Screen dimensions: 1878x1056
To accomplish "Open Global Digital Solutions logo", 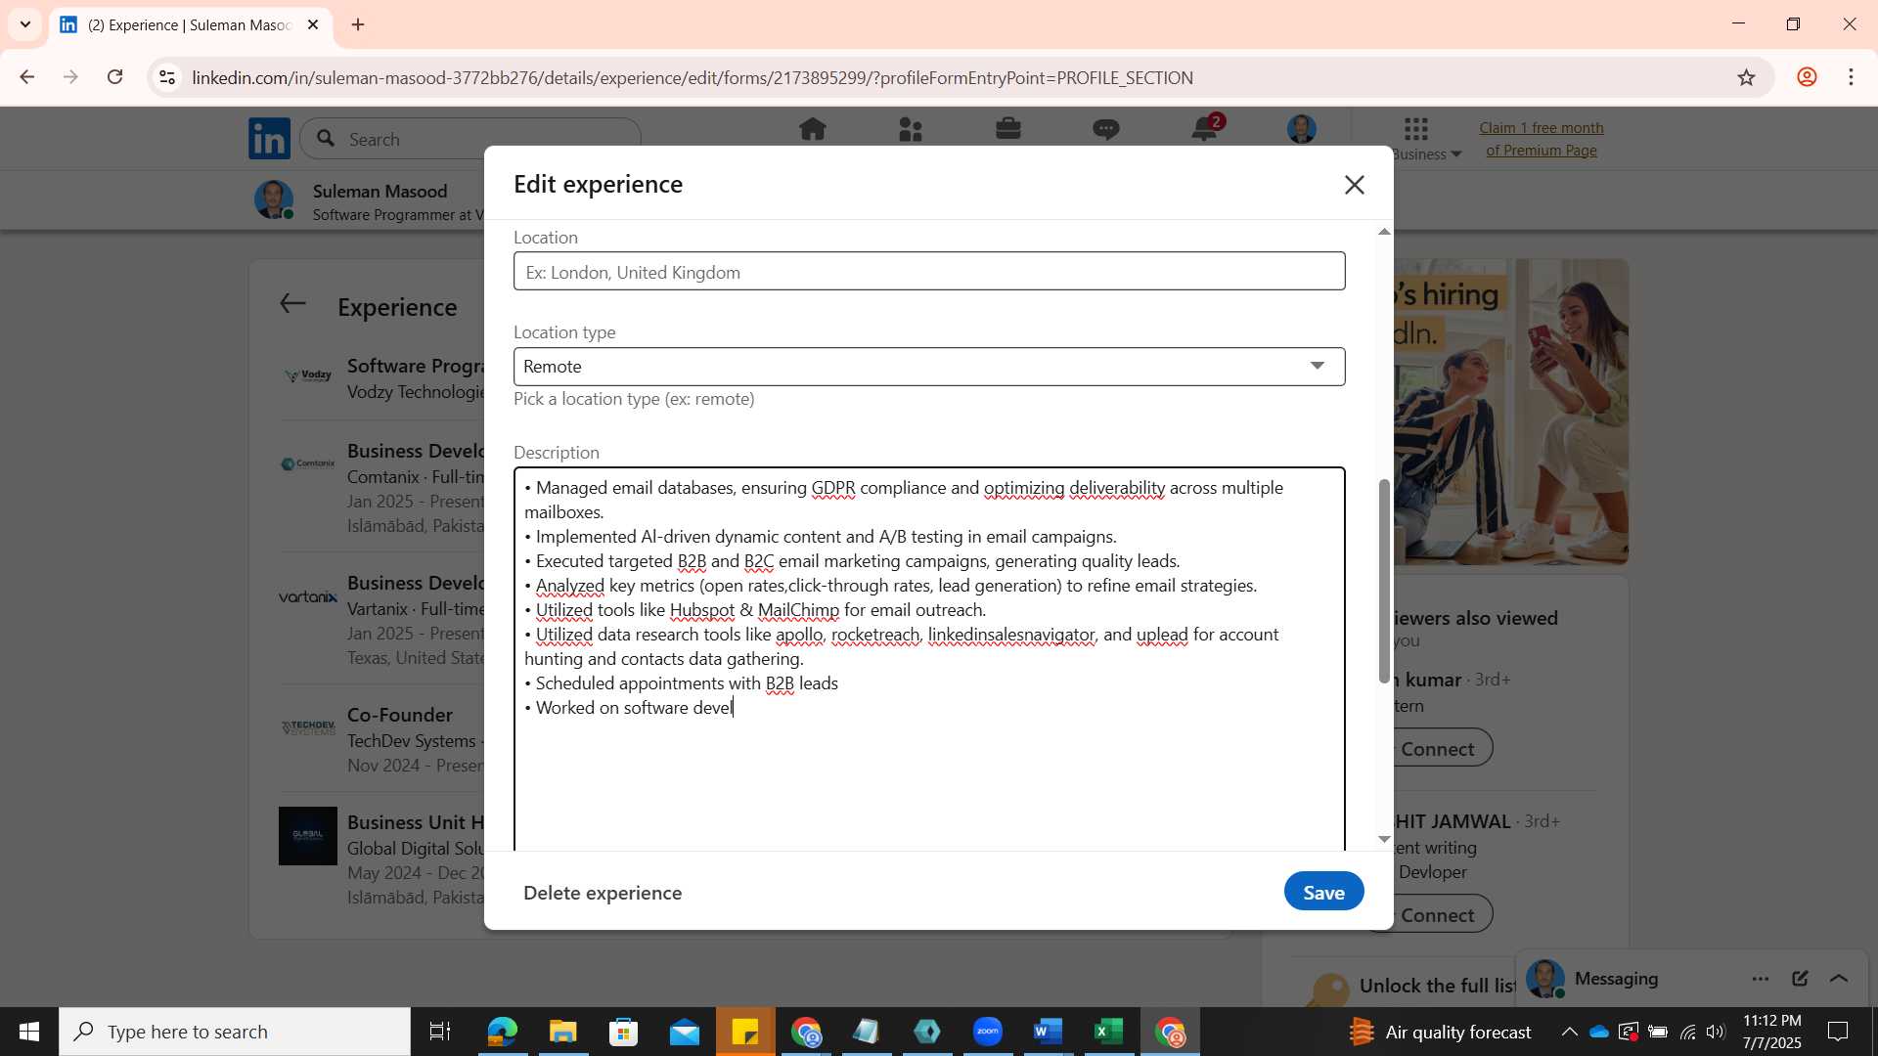I will pyautogui.click(x=308, y=836).
